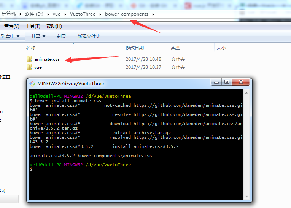Screen dimensions: 291x208
Task: Open the 共享 dropdown in toolbar
Action: [38, 36]
